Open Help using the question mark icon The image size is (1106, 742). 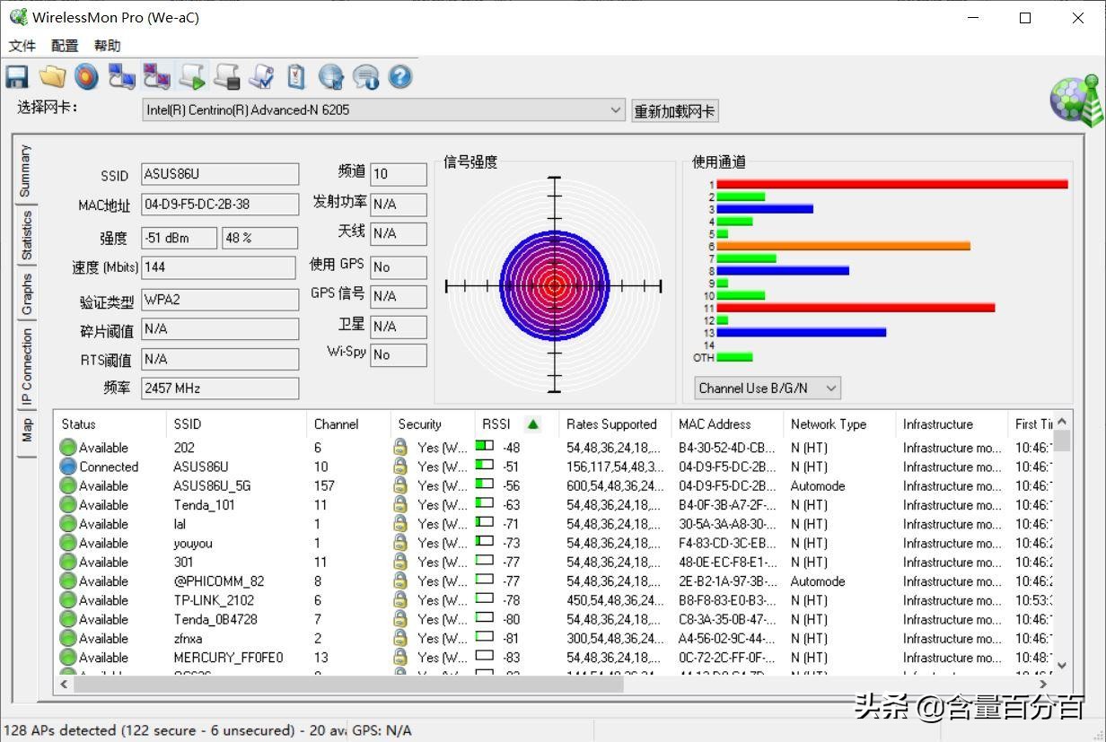pos(399,76)
